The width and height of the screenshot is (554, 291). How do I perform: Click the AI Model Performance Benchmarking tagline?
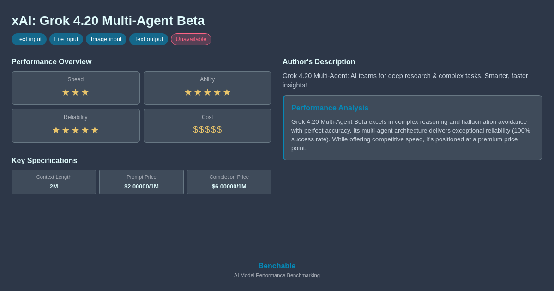pyautogui.click(x=277, y=275)
